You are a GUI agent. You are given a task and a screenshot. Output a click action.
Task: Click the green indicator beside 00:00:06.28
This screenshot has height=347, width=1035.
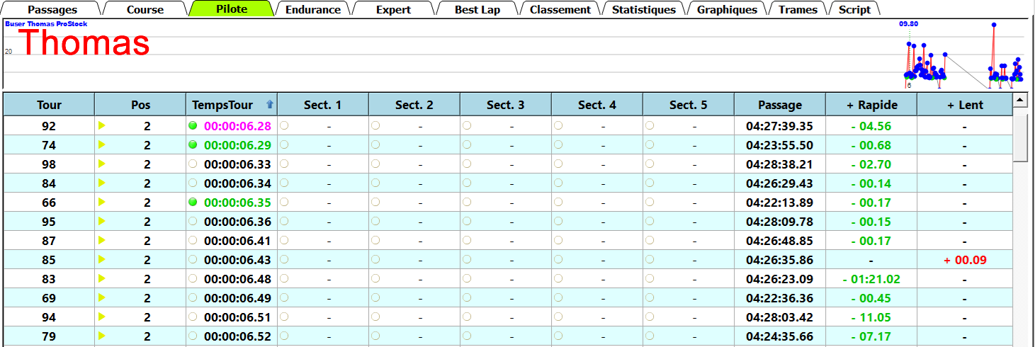point(193,125)
